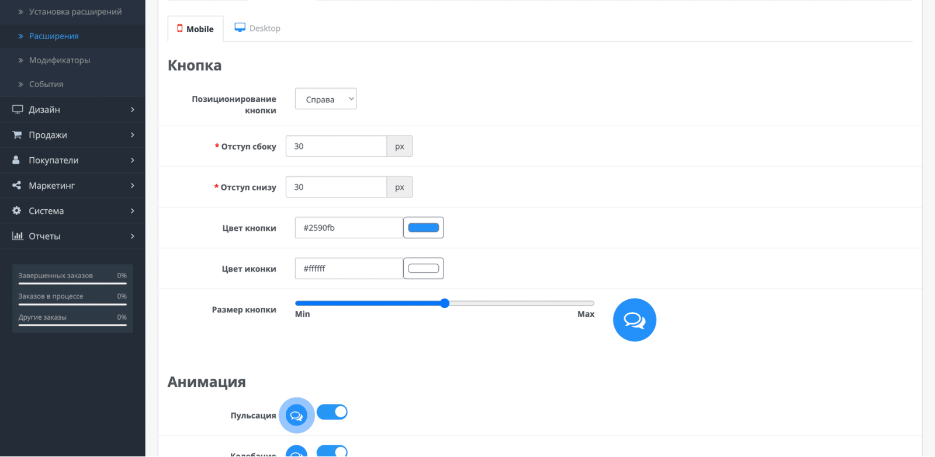Click the monitor icon on Desktop tab
Image resolution: width=935 pixels, height=457 pixels.
[x=240, y=27]
